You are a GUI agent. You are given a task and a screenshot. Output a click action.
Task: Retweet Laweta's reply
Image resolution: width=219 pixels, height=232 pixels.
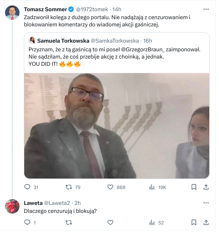tap(68, 223)
